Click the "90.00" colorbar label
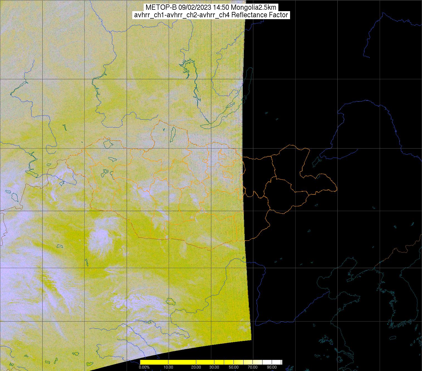 (x=272, y=367)
